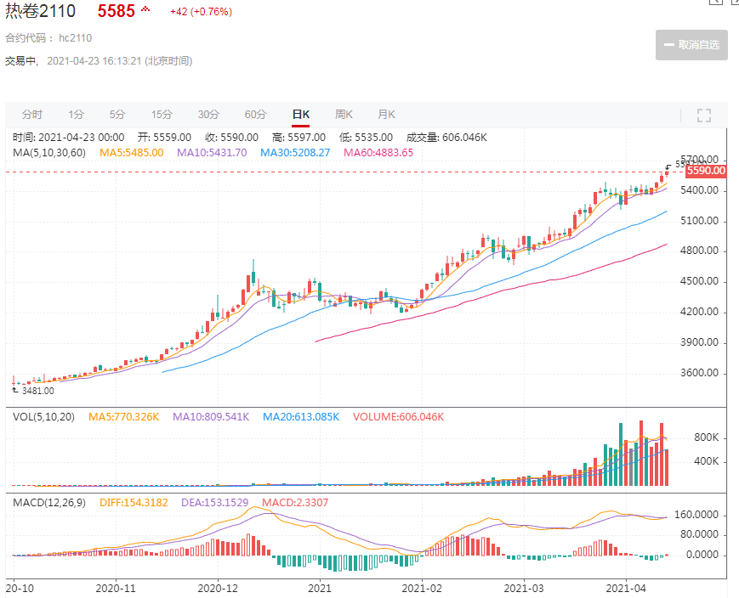Click the VOLUME:606.046K label
Screen dimensions: 739x598
[x=398, y=417]
